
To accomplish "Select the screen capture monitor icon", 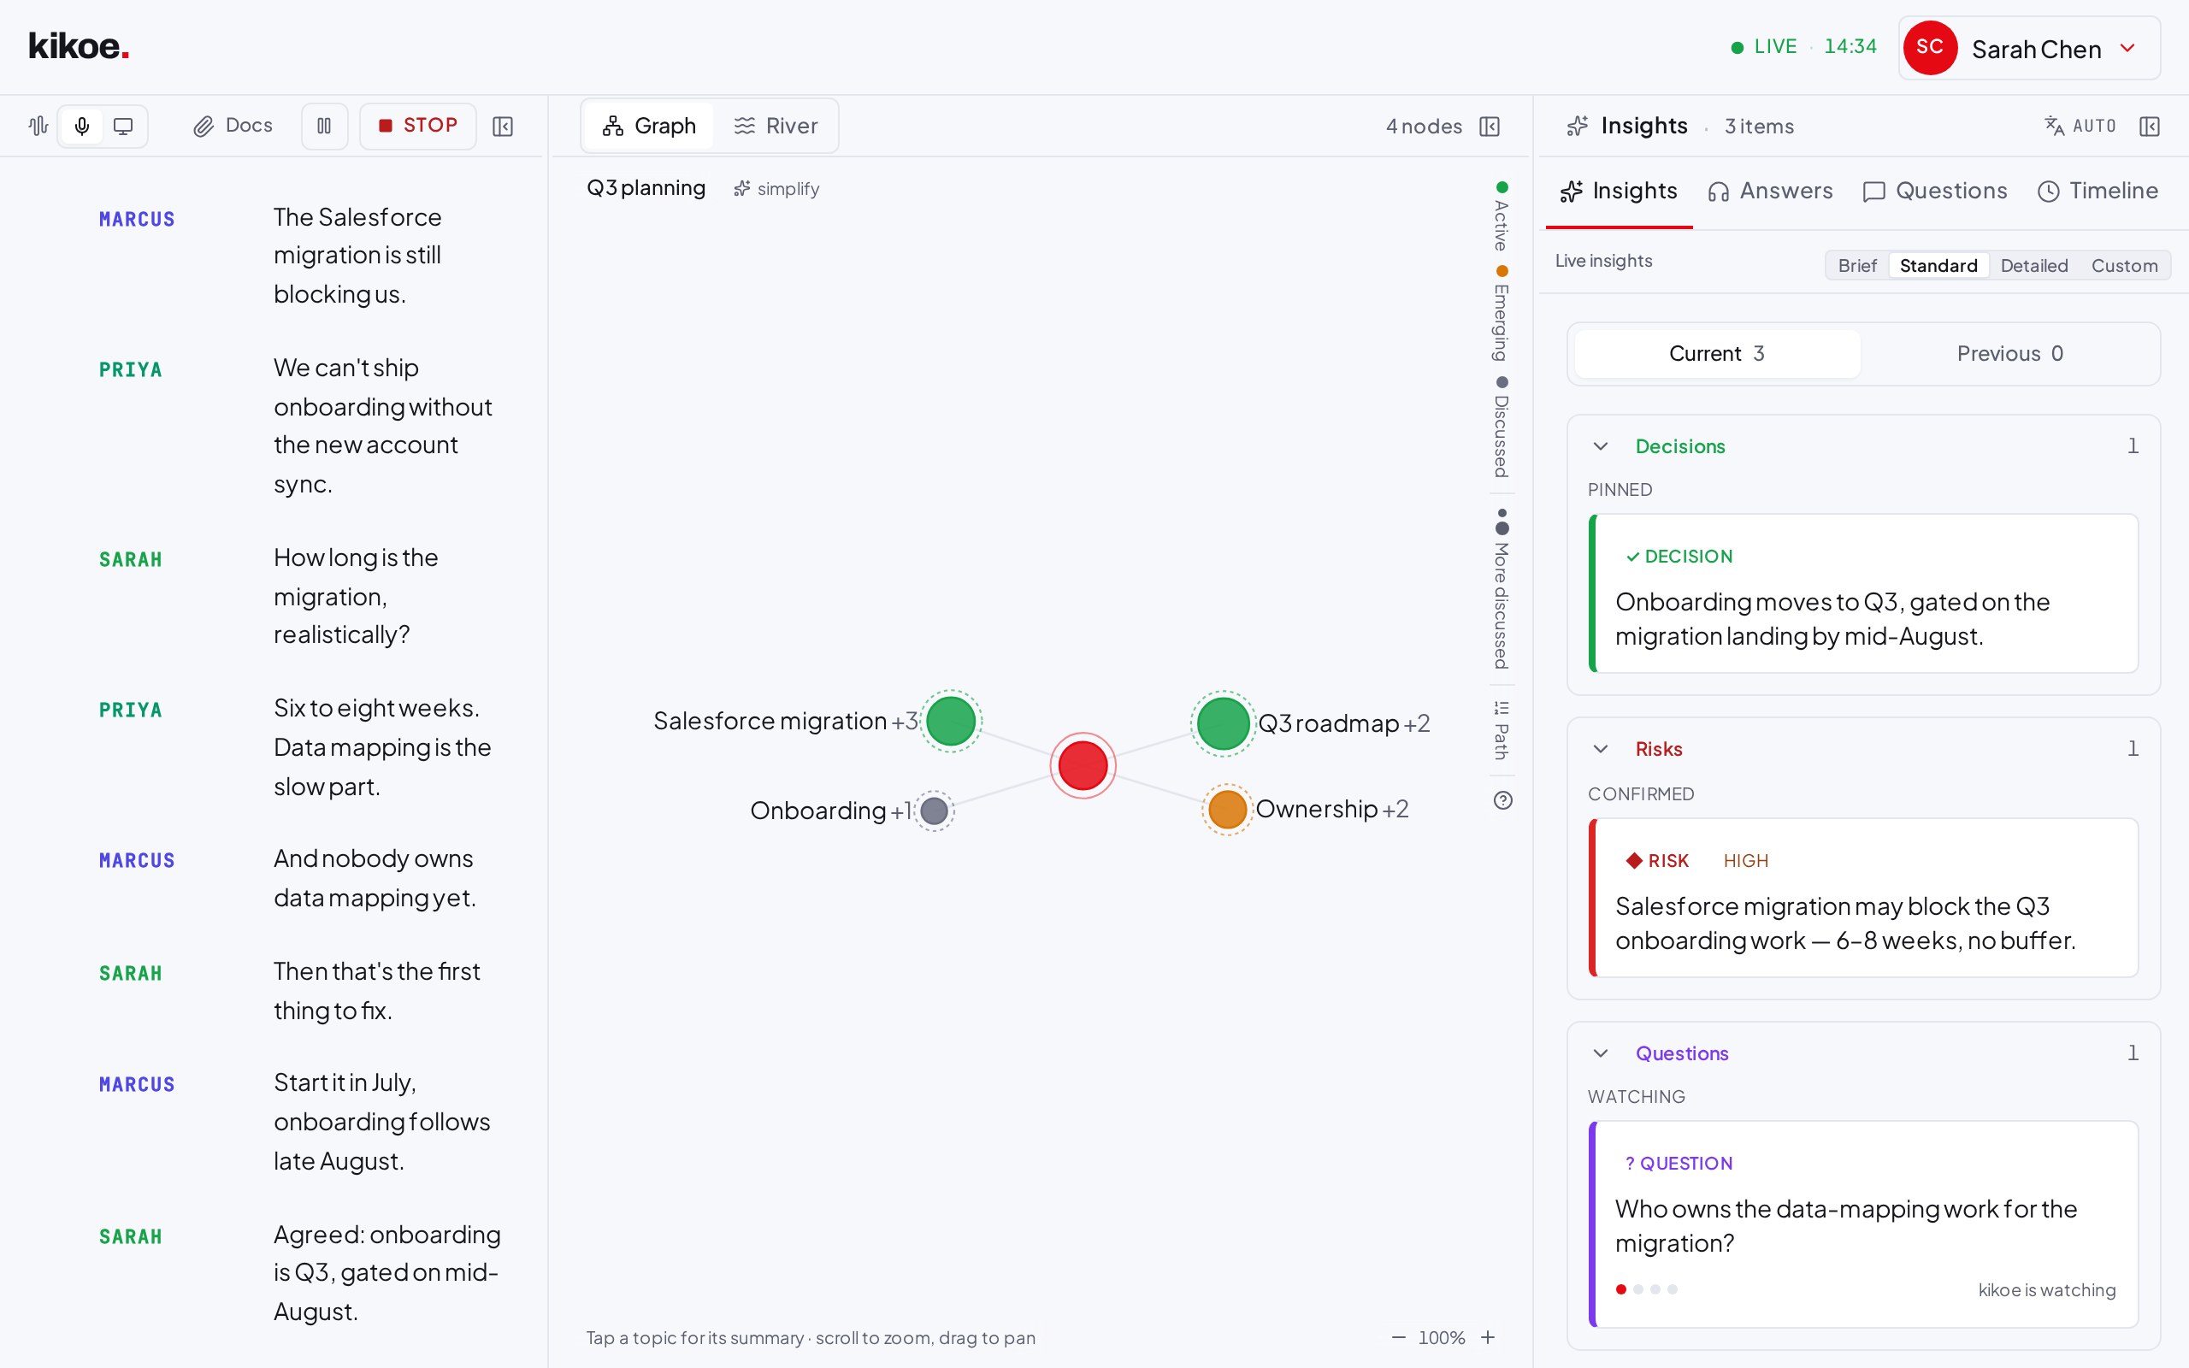I will point(123,126).
